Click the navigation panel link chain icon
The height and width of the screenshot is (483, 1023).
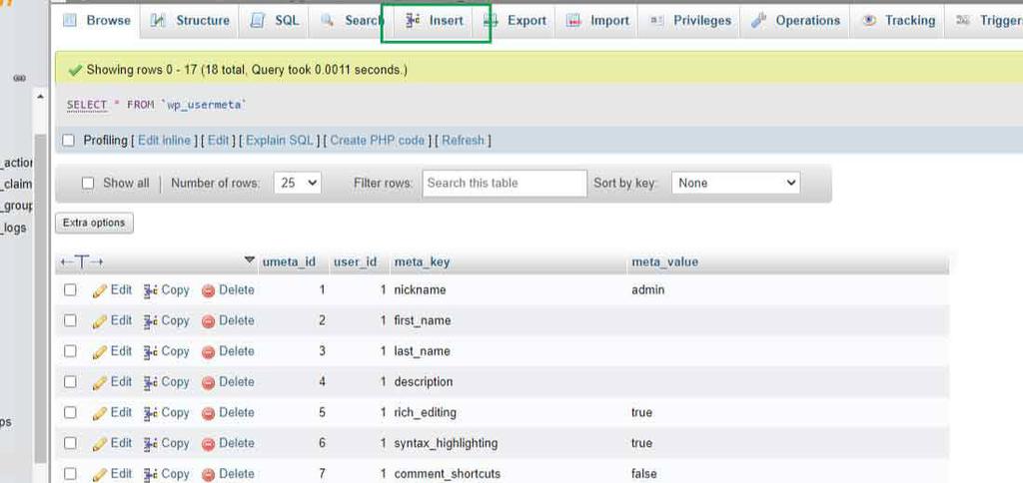coord(20,78)
